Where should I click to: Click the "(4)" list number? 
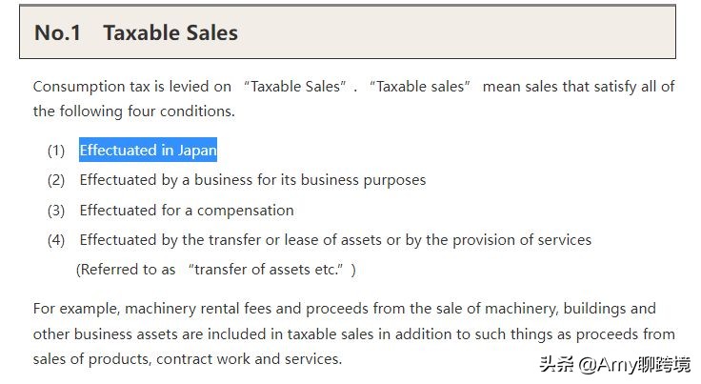[56, 240]
